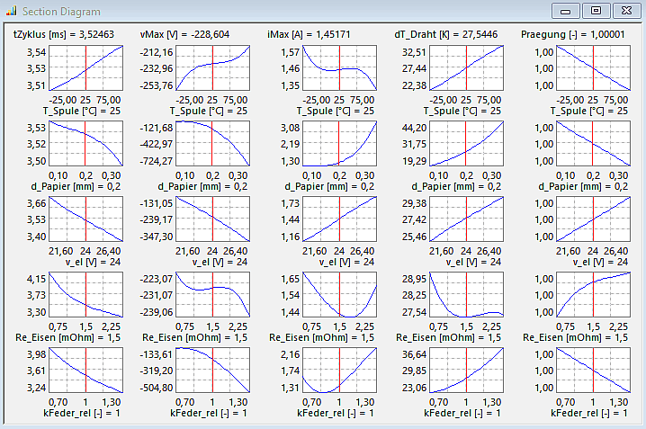This screenshot has width=646, height=429.
Task: Minimize the Section Diagram window
Action: pyautogui.click(x=566, y=11)
